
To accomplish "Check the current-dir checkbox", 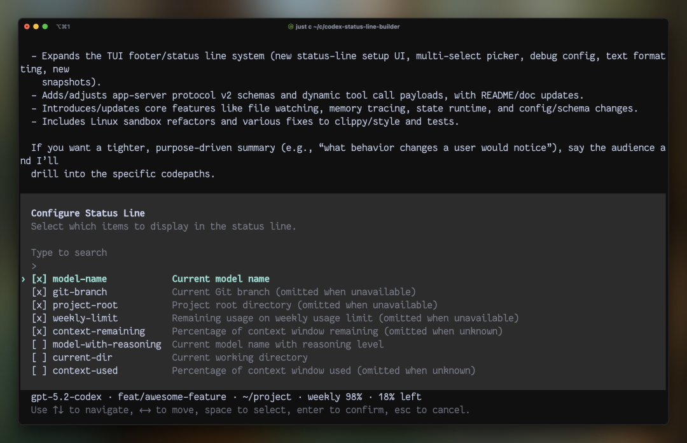I will 39,358.
